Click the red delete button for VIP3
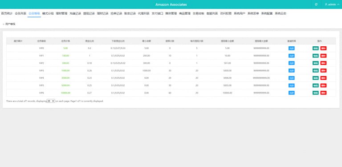Image resolution: width=342 pixels, height=167 pixels. (x=323, y=70)
